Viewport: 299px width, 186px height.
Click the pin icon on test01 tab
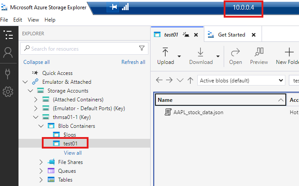[x=186, y=35]
